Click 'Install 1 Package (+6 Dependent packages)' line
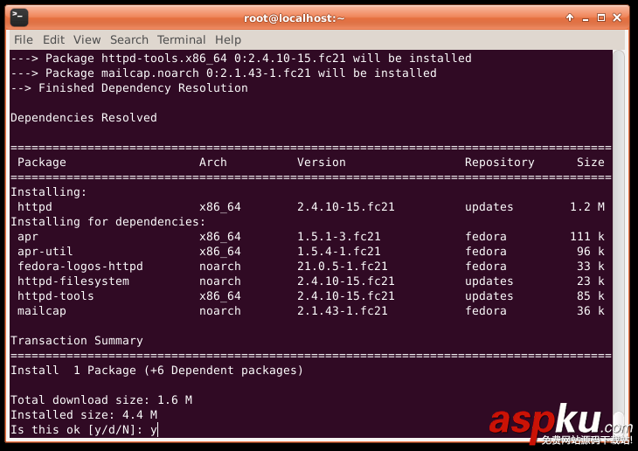Image resolution: width=638 pixels, height=451 pixels. pos(156,371)
